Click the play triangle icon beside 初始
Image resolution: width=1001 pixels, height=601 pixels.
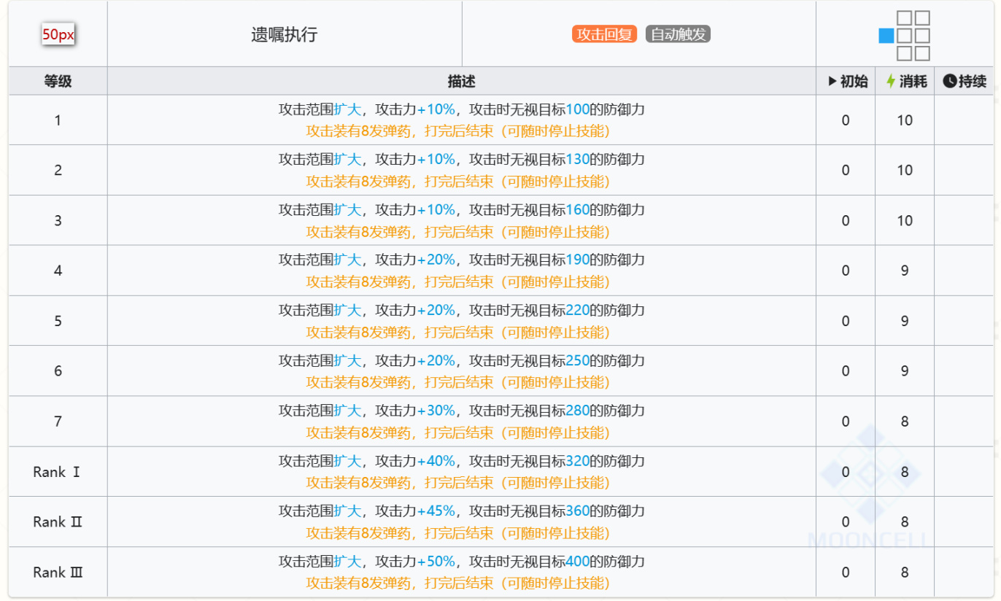click(x=832, y=81)
